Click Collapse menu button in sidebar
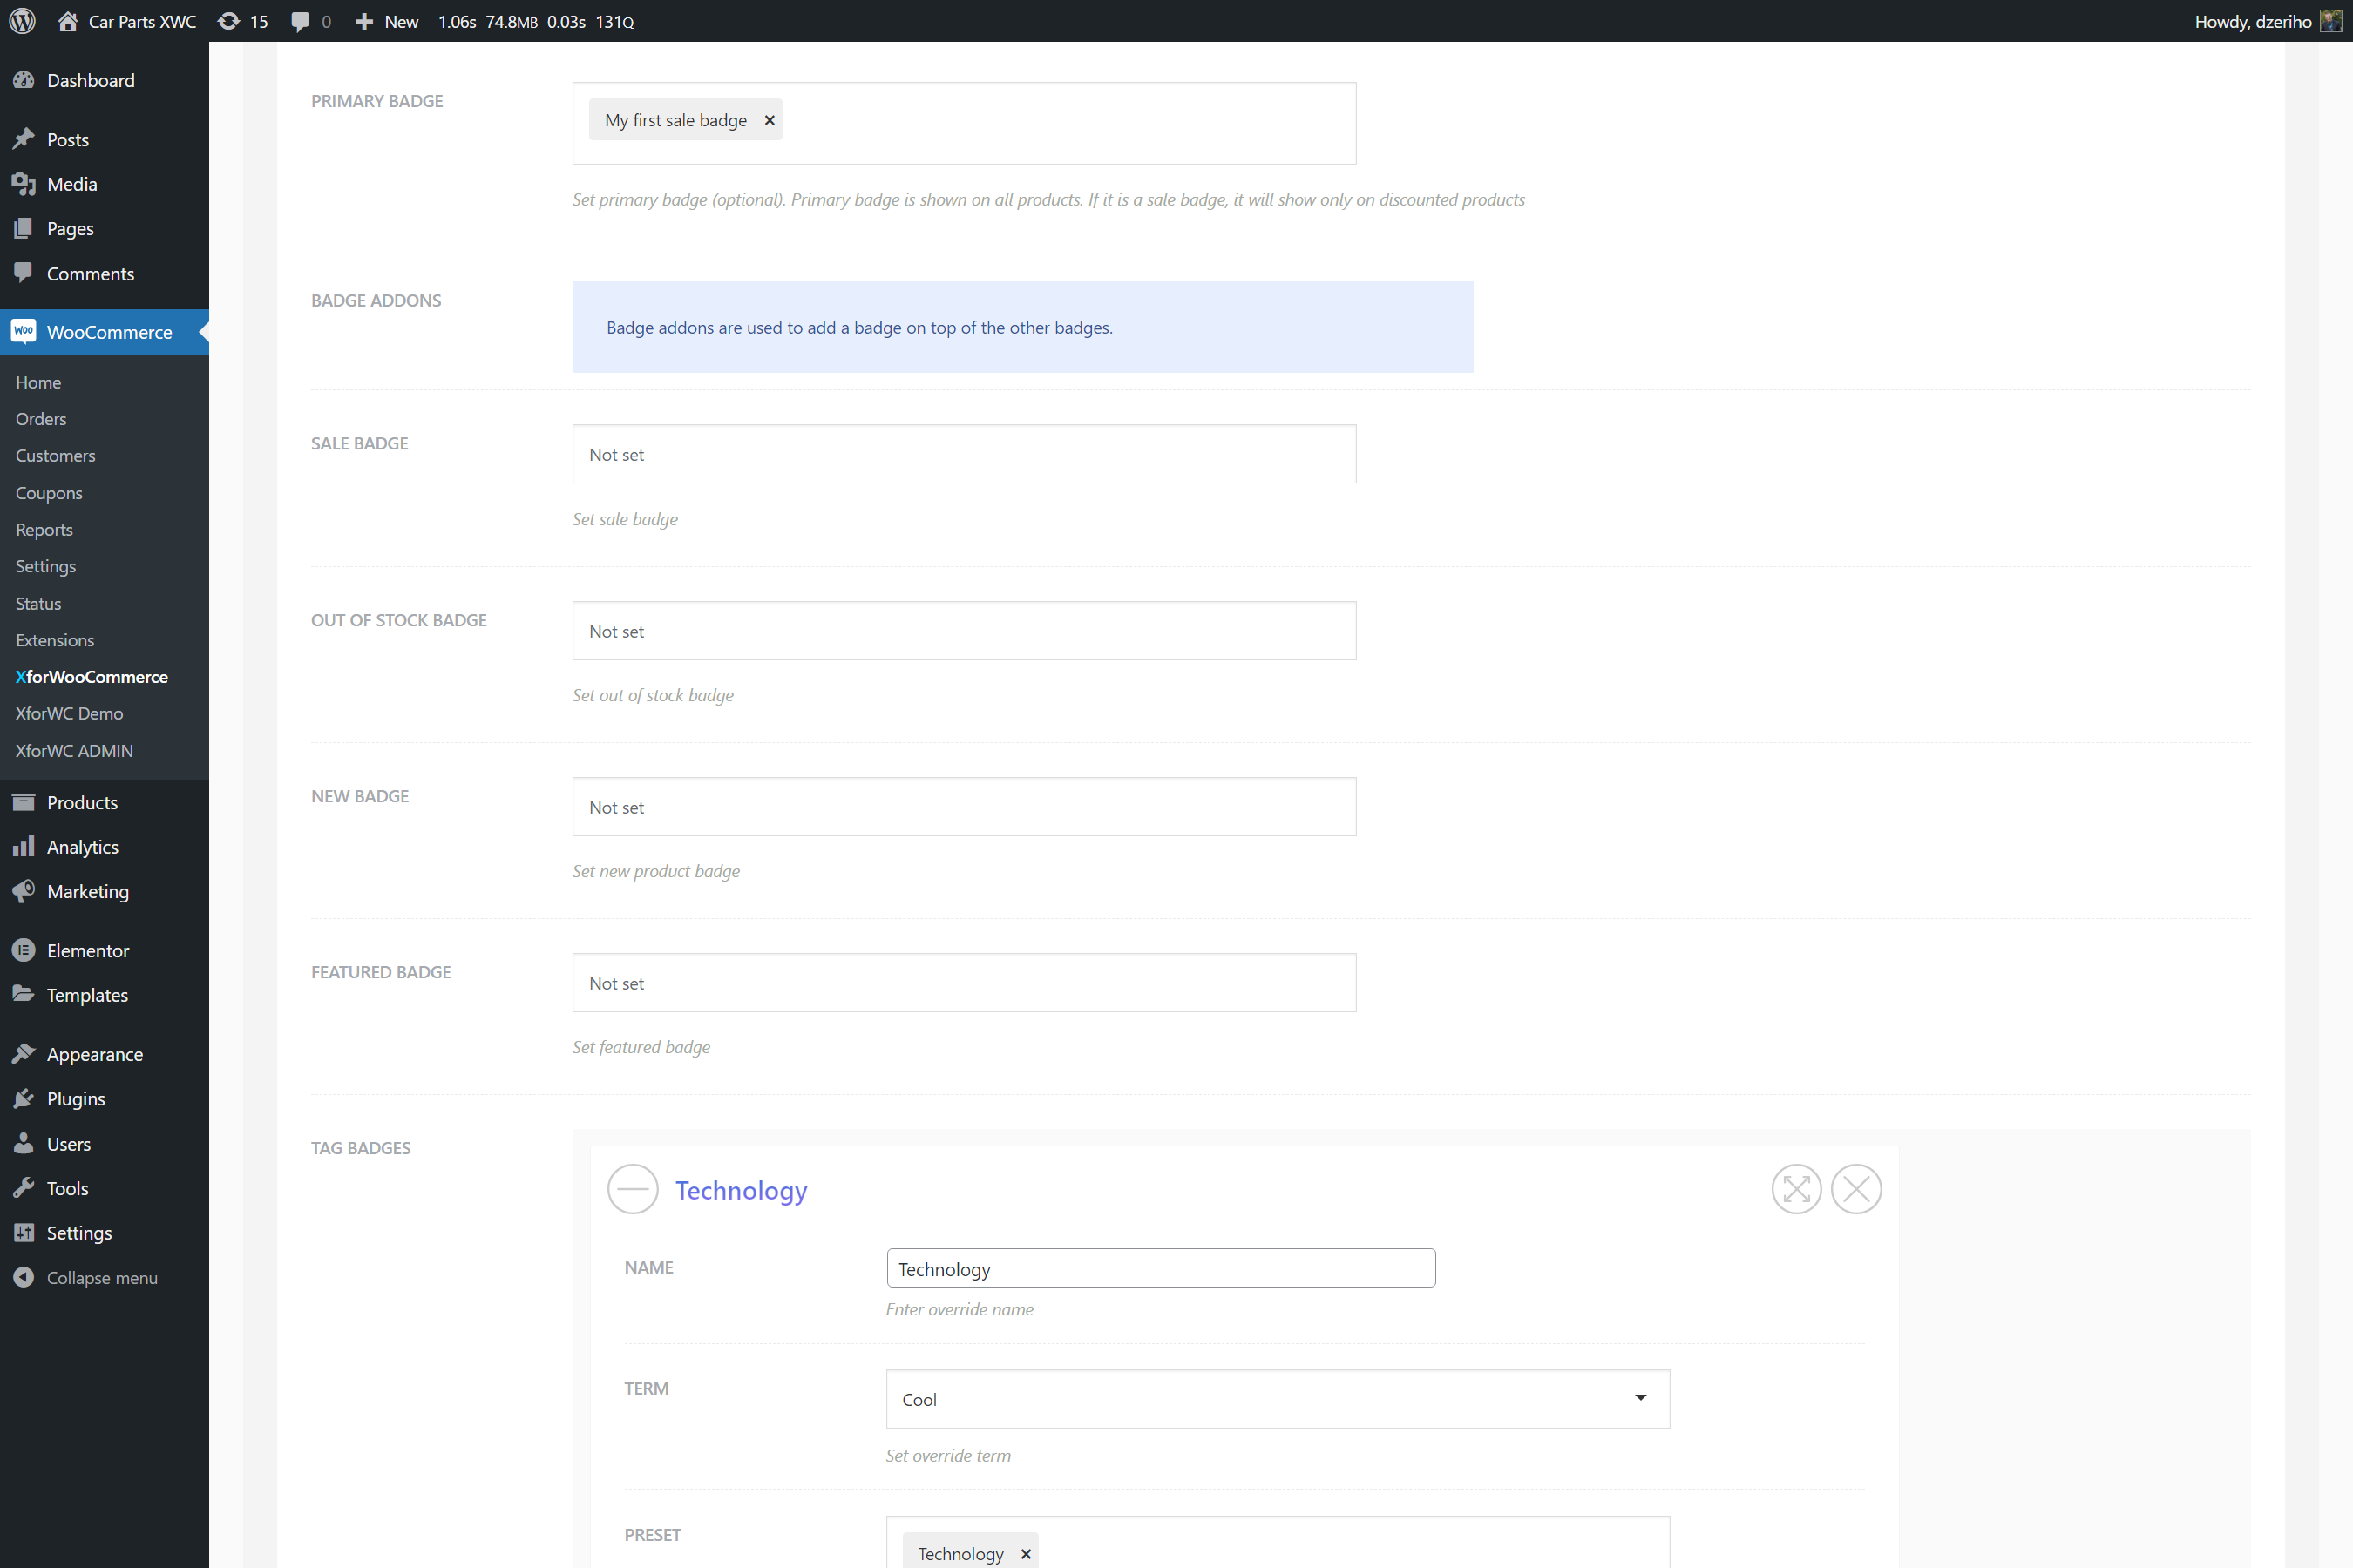Screen dimensions: 2353x1568 coord(102,1276)
